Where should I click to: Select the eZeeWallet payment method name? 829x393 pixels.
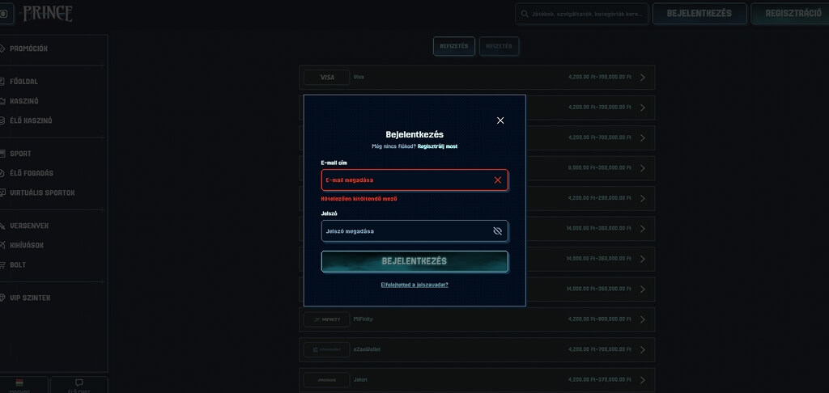tap(367, 349)
